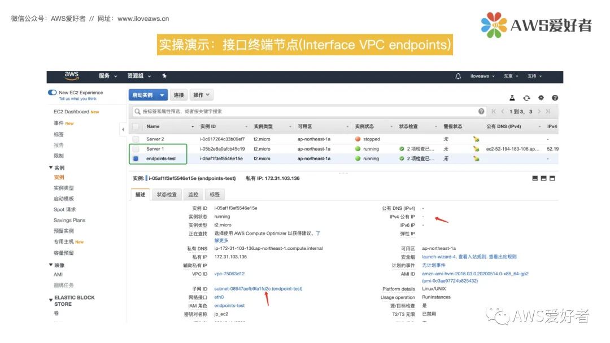Image resolution: width=610 pixels, height=343 pixels.
Task: Open Spot 请求 in sidebar
Action: point(64,209)
